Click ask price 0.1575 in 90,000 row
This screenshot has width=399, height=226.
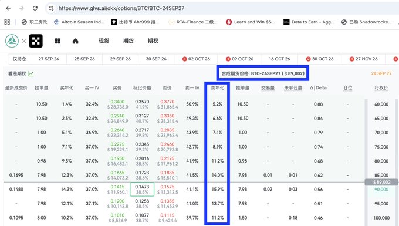click(167, 187)
